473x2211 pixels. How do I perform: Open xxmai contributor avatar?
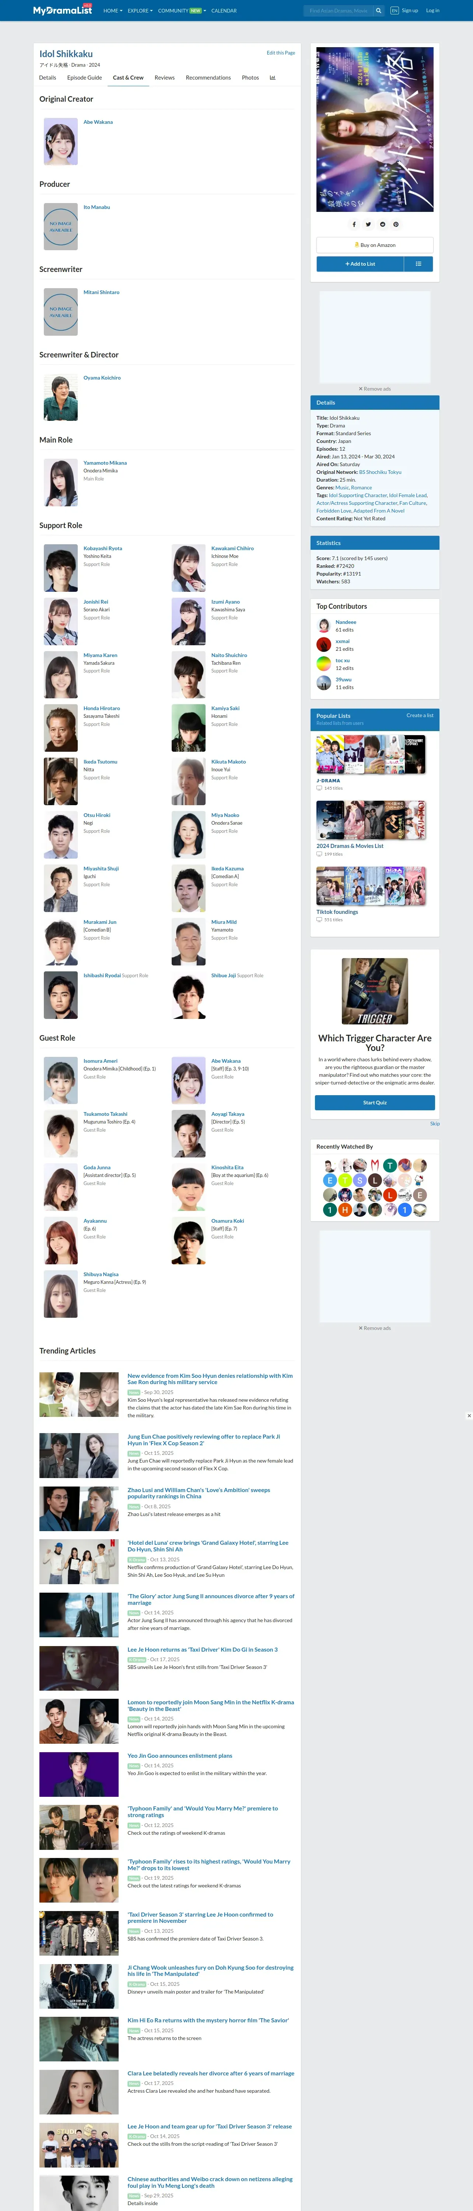coord(324,645)
